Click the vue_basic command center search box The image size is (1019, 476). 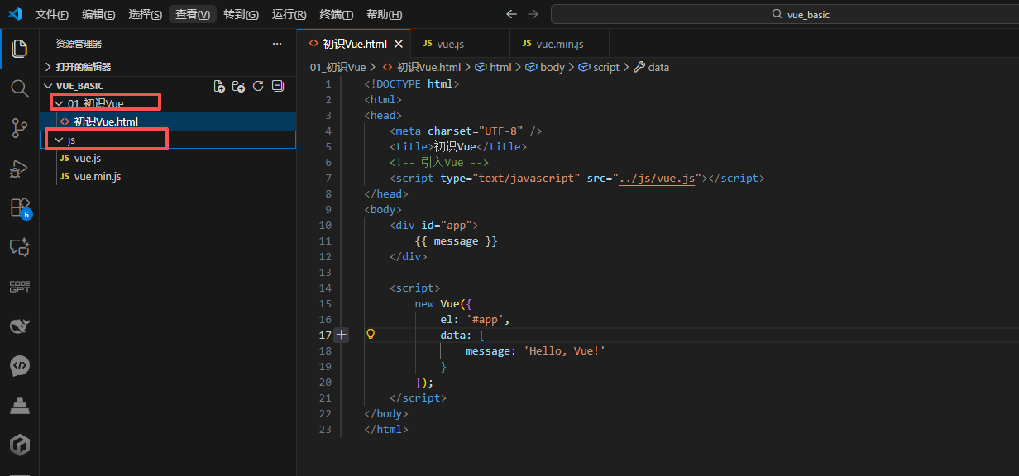[x=785, y=14]
